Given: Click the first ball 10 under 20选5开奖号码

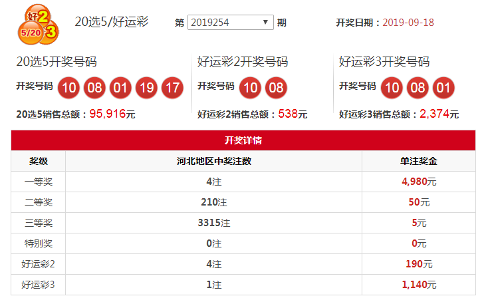Looking at the screenshot, I should click(x=68, y=88).
